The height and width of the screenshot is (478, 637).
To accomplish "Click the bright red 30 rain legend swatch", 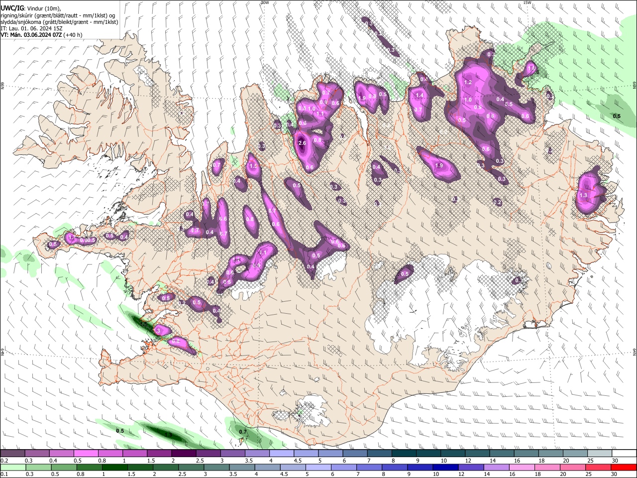I will tap(625, 468).
